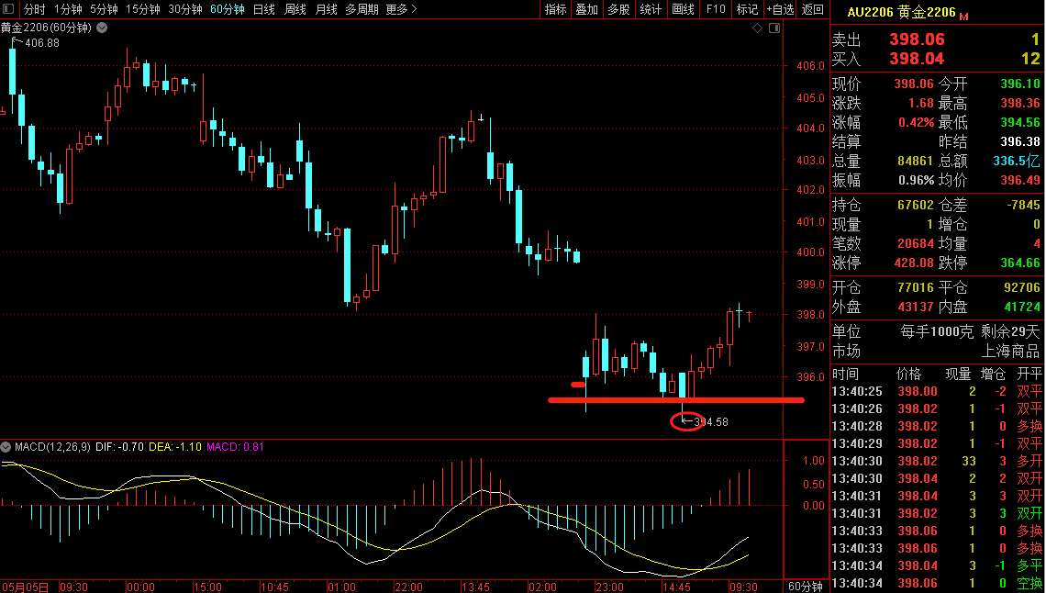Click 内盘 value 41724
This screenshot has width=1046, height=593.
point(1022,308)
